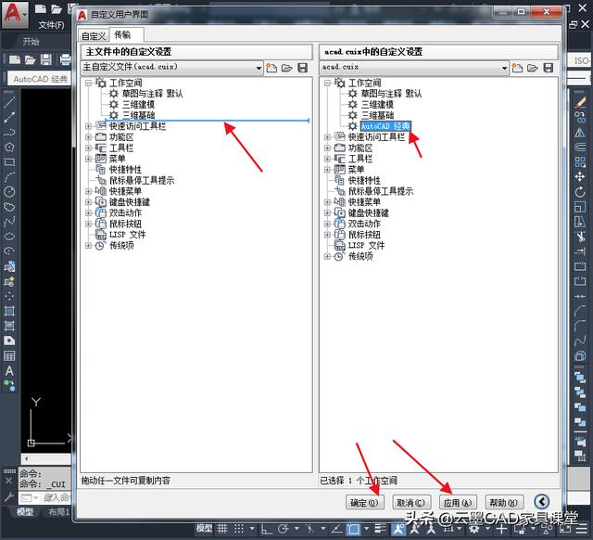Image resolution: width=593 pixels, height=540 pixels.
Task: Click the 确定(O) button
Action: tap(364, 503)
